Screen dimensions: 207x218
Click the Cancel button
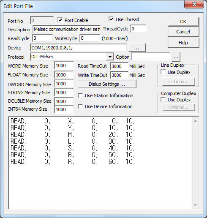point(183,32)
